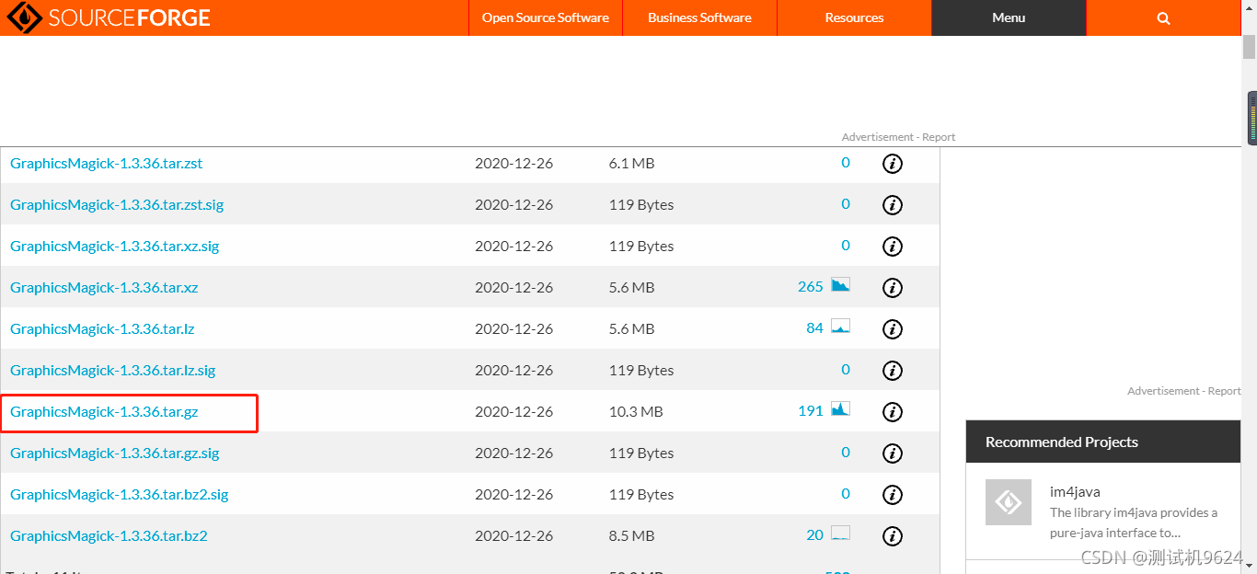Screen dimensions: 1257x574
Task: Download GraphicsMagick-1.3.36.tar.zst.sig
Action: [117, 205]
